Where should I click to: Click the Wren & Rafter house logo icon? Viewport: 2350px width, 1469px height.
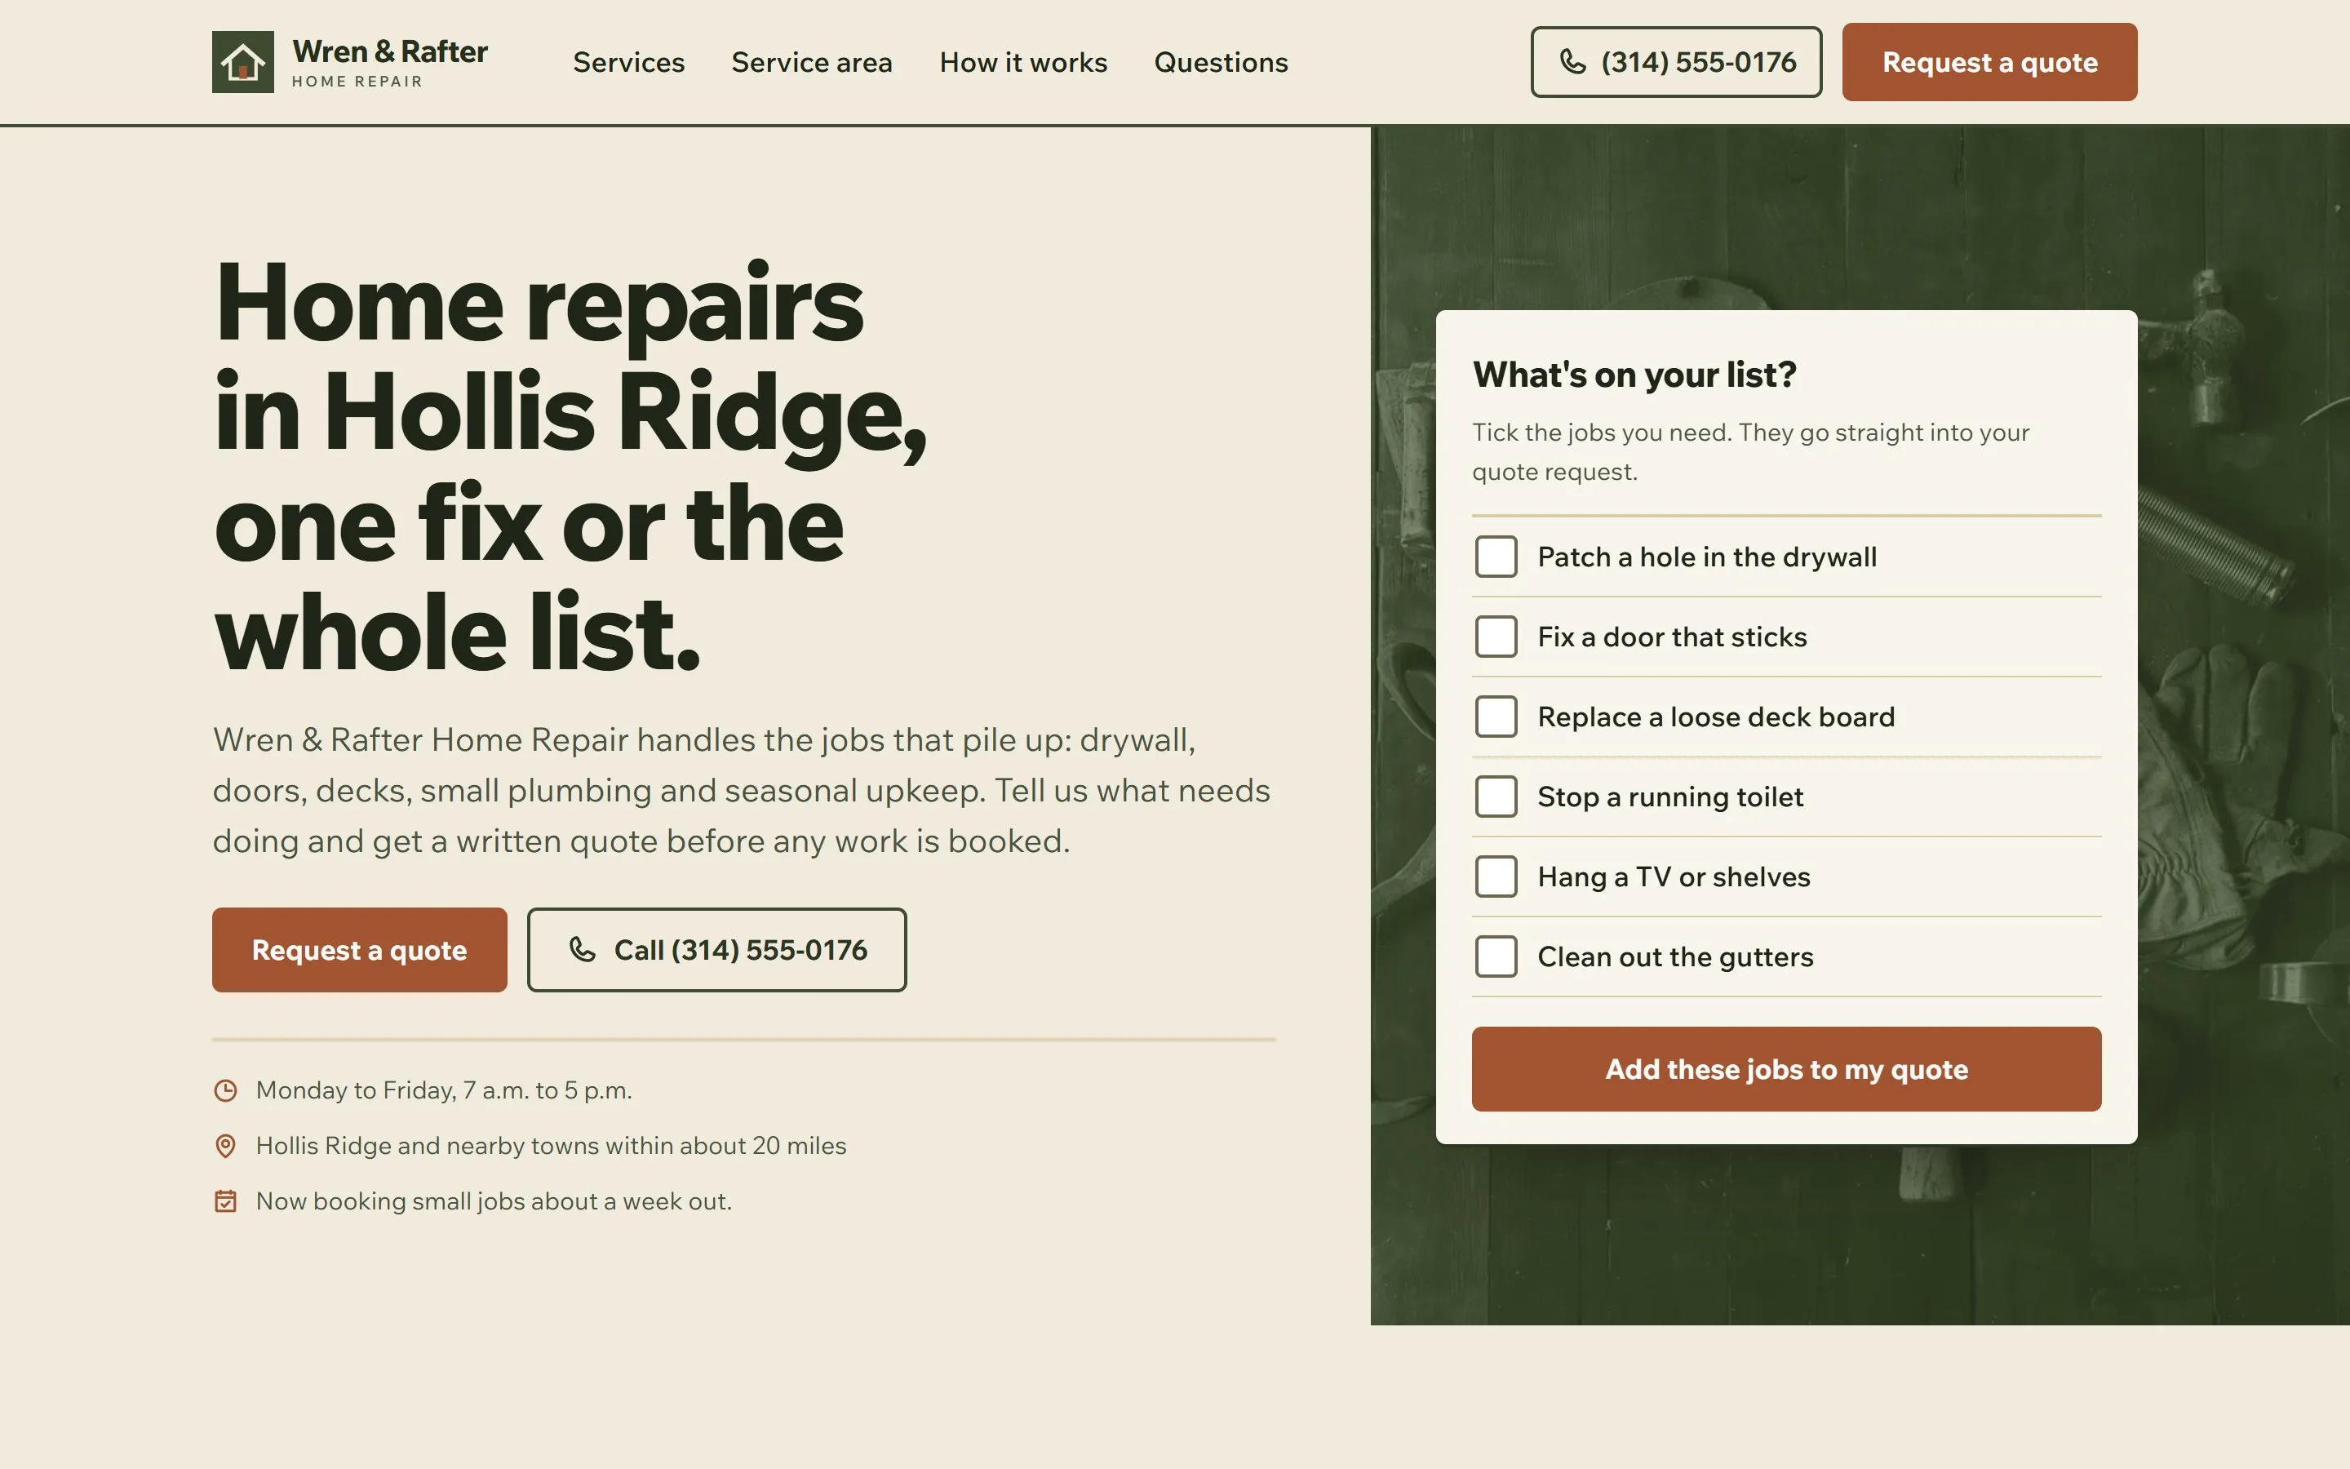coord(243,62)
